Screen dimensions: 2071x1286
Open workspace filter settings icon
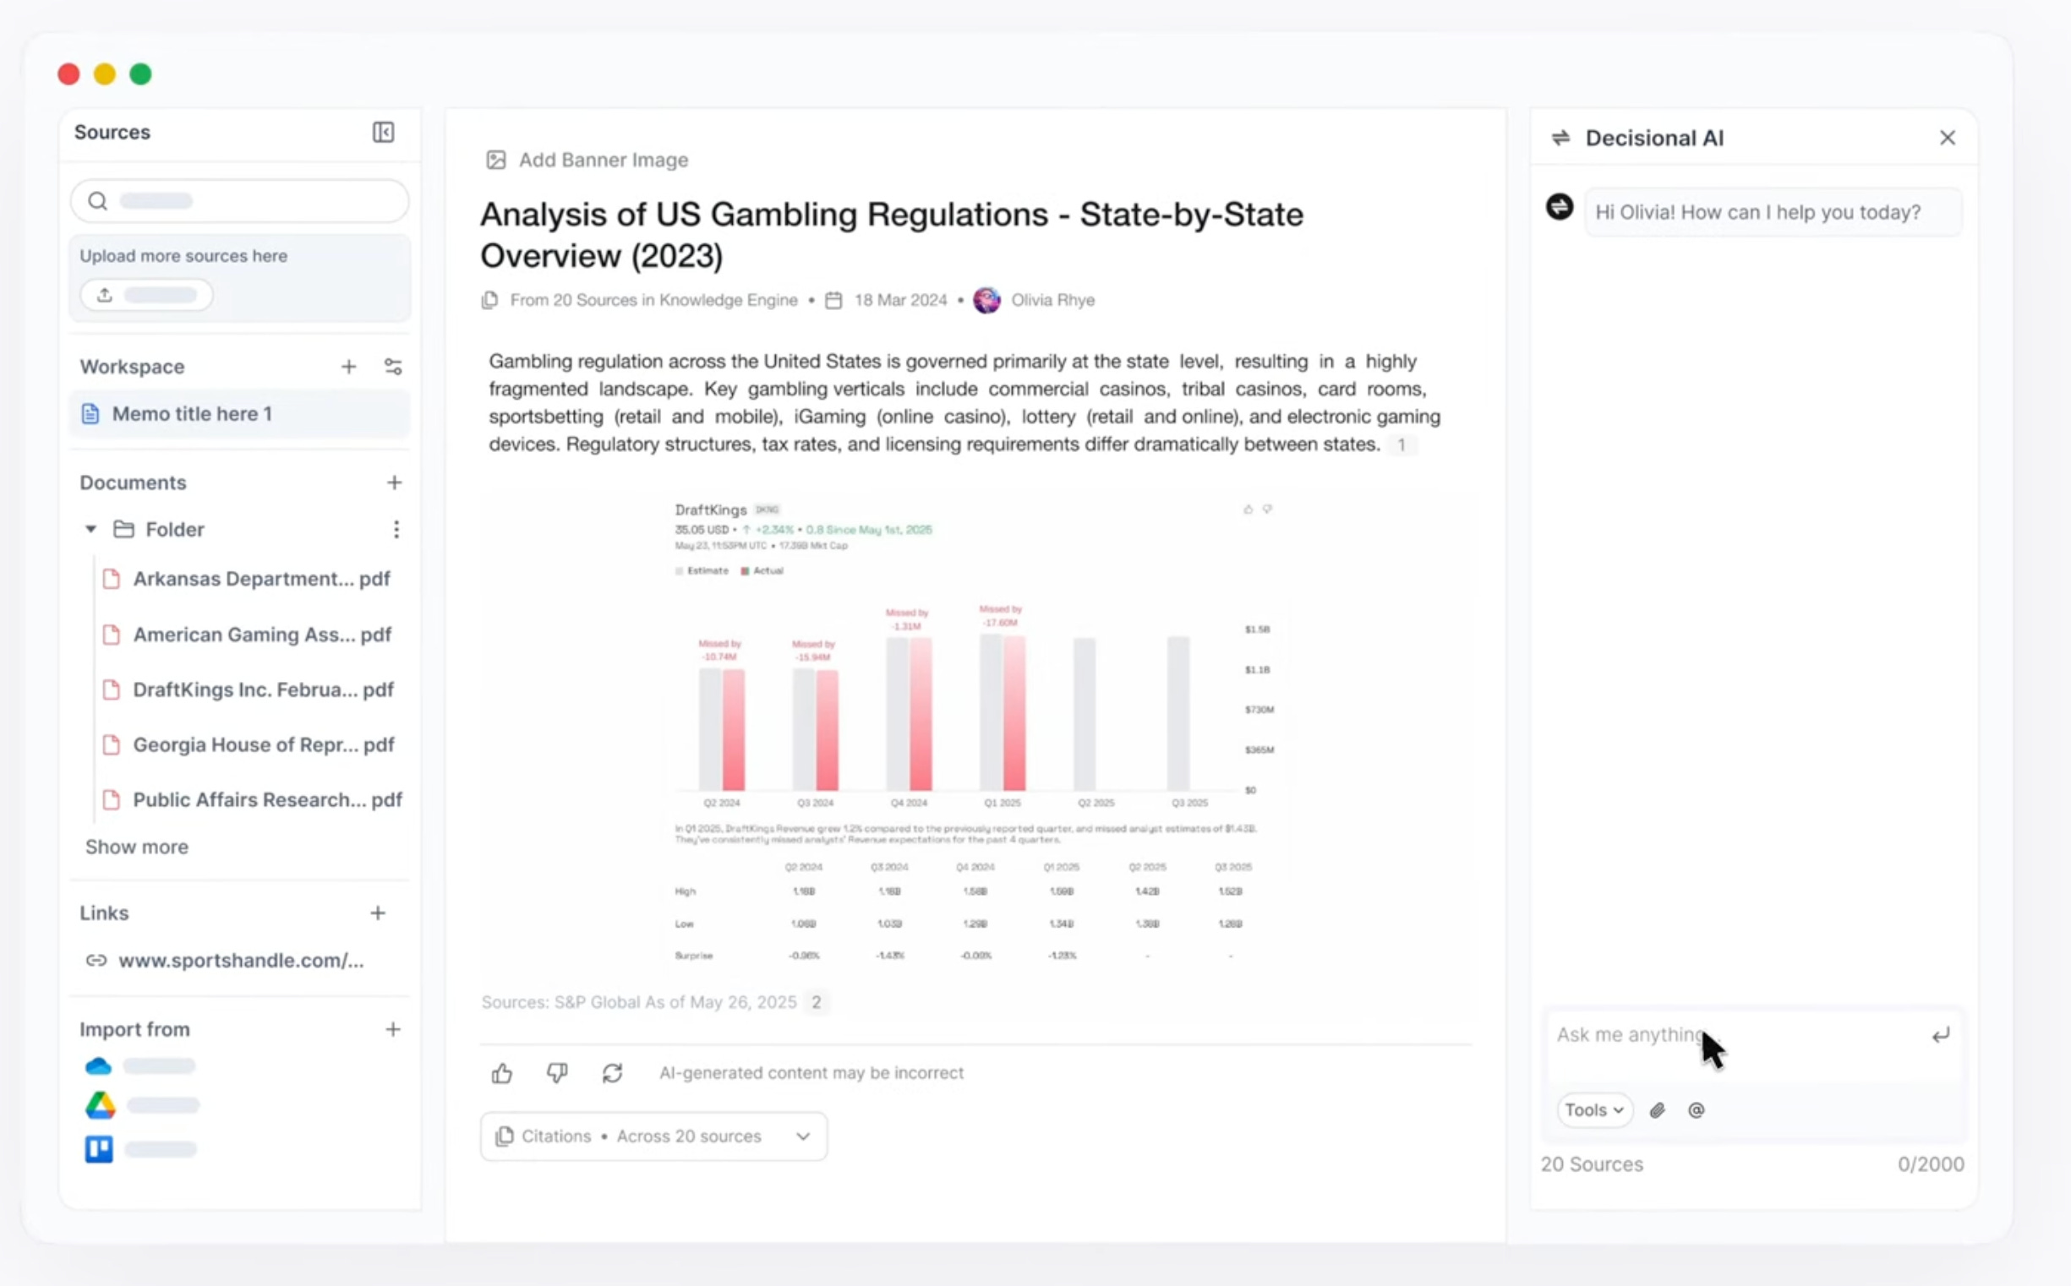pos(393,366)
